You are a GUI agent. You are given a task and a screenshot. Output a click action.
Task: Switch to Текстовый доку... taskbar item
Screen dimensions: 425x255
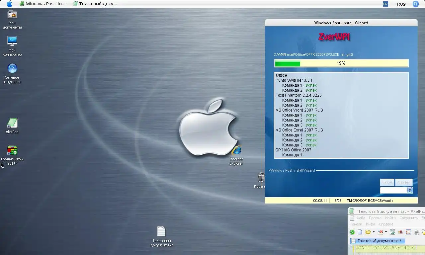click(x=96, y=4)
